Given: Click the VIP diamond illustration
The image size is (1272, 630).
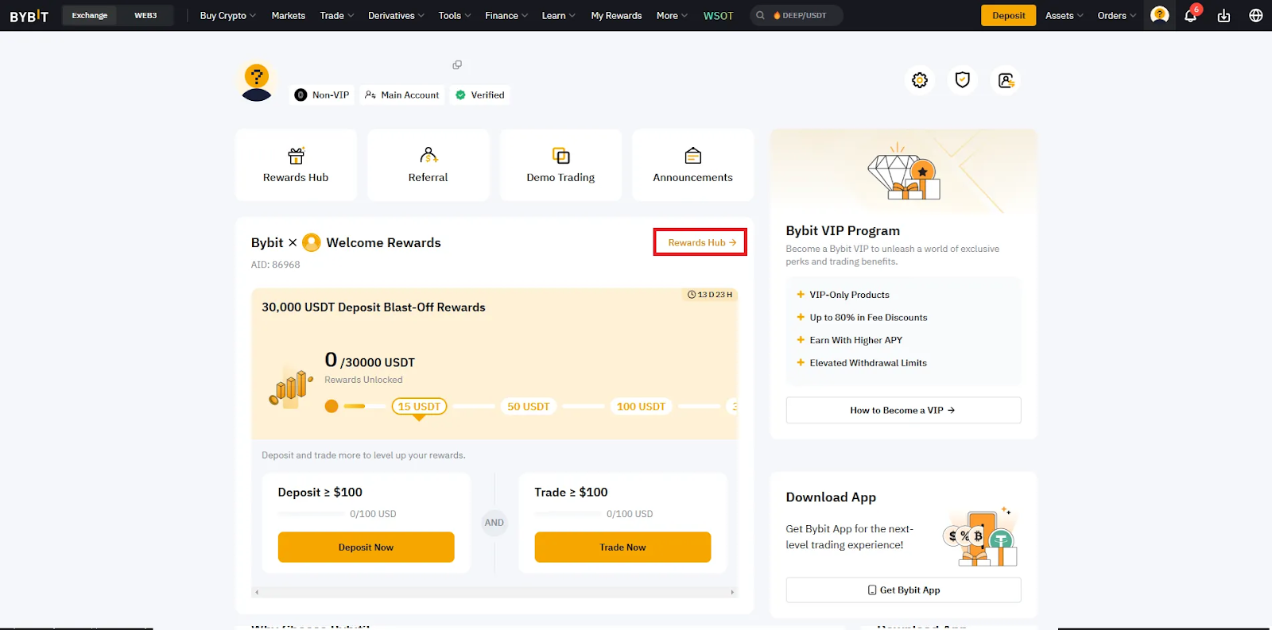Looking at the screenshot, I should click(x=904, y=172).
